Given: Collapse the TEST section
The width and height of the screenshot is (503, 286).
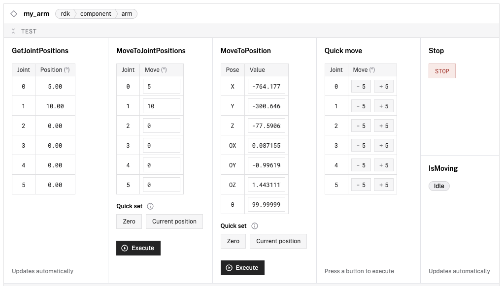Looking at the screenshot, I should [14, 31].
